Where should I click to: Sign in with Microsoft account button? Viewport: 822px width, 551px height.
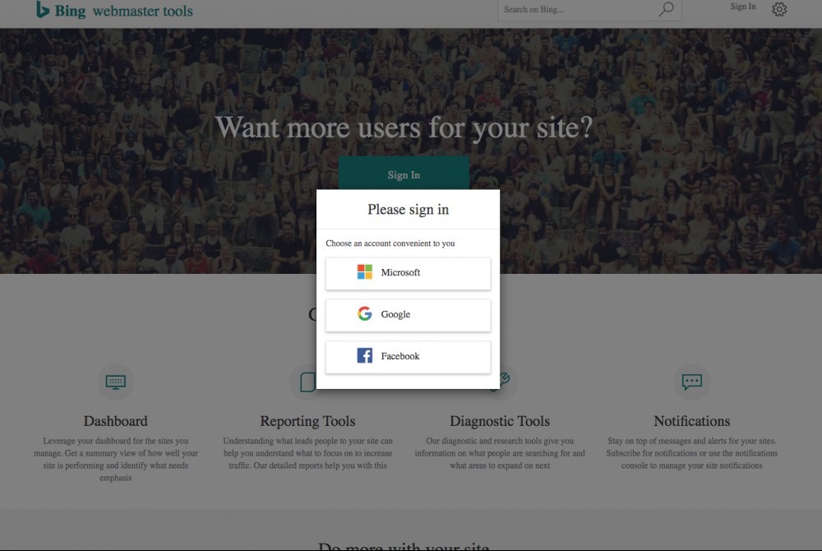[x=408, y=273]
